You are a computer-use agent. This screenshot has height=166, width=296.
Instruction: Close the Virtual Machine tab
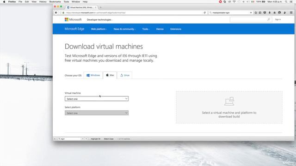[x=96, y=7]
